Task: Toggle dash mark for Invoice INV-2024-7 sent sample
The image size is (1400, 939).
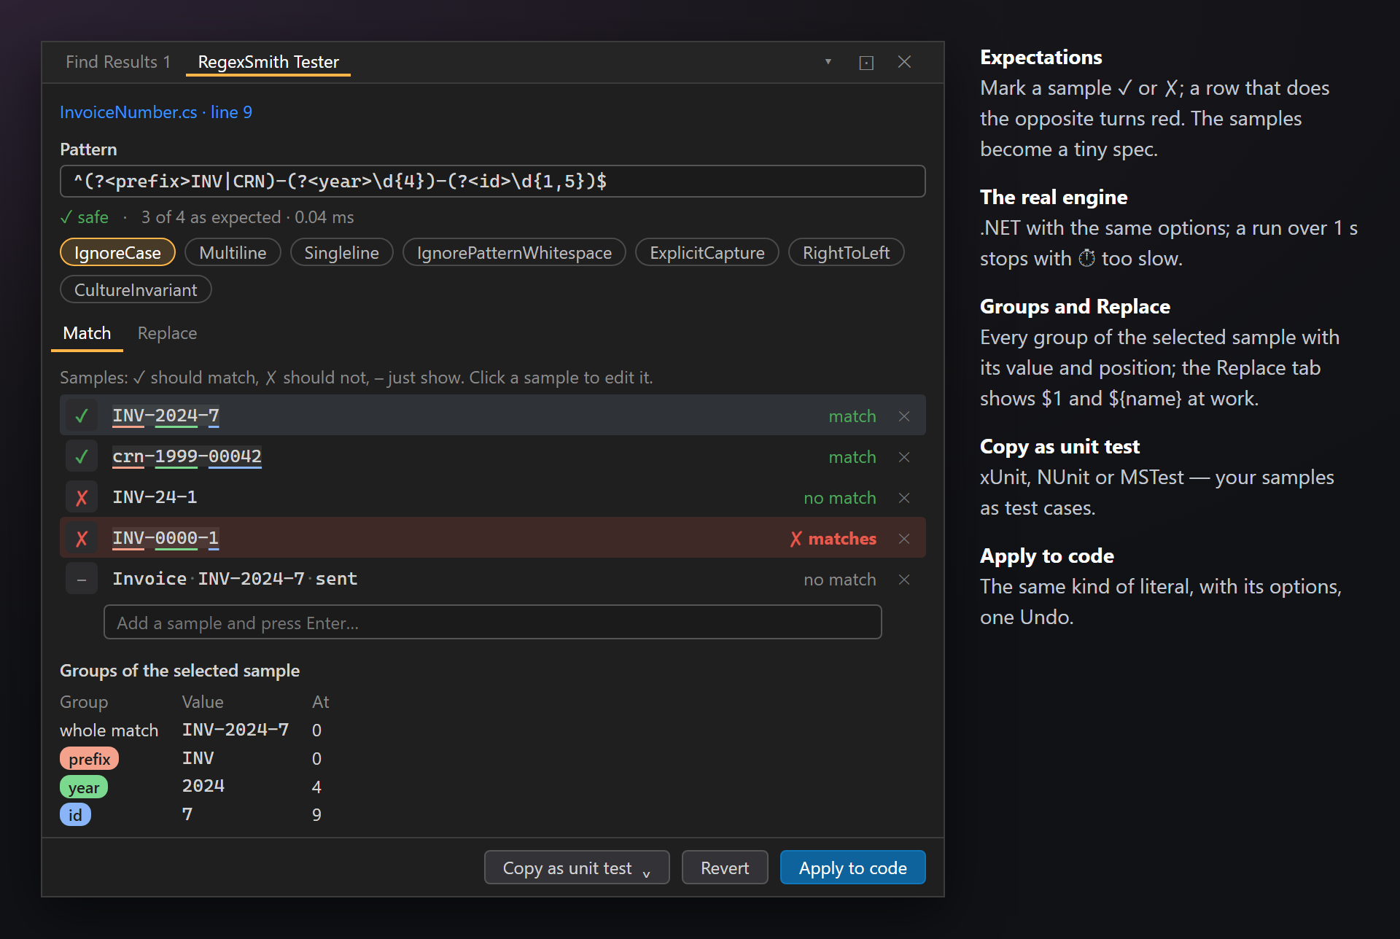Action: tap(82, 579)
